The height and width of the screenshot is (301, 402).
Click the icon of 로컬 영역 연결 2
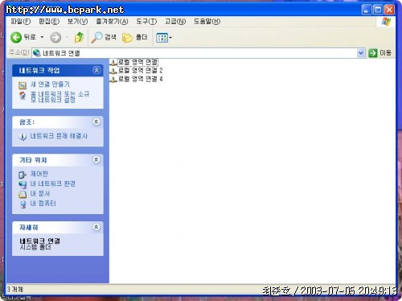tap(113, 71)
